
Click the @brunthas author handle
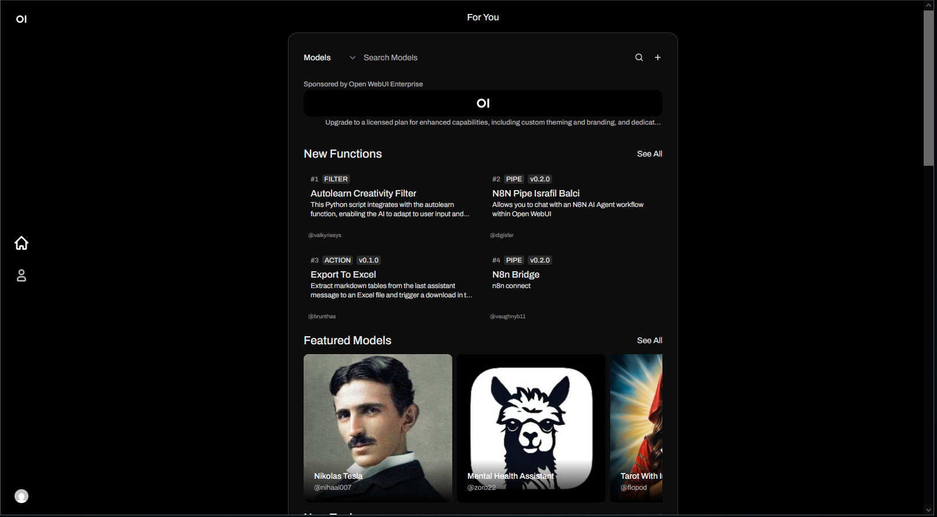322,316
